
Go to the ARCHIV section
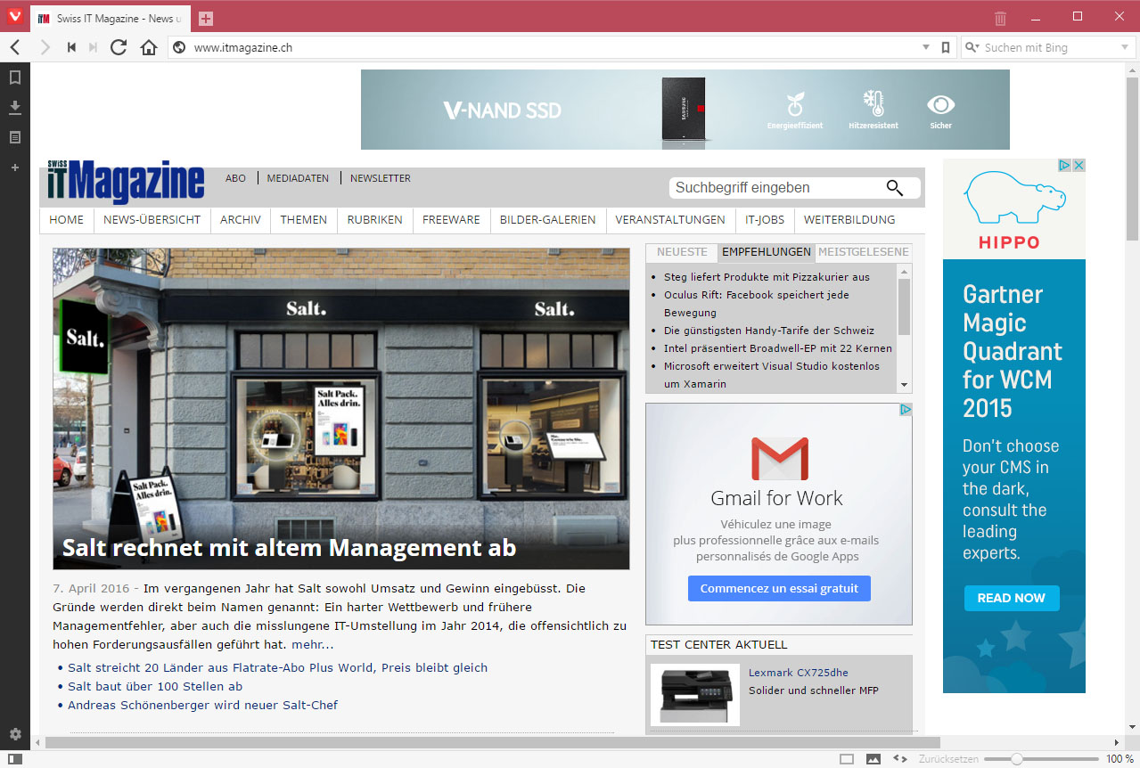pos(241,220)
